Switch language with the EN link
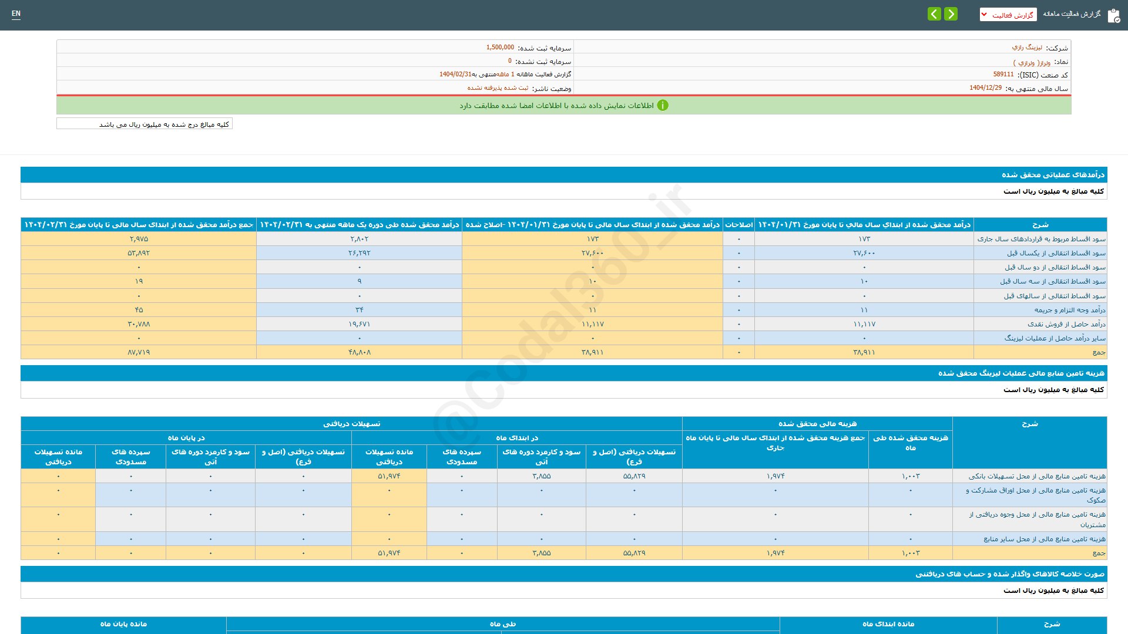 tap(16, 14)
